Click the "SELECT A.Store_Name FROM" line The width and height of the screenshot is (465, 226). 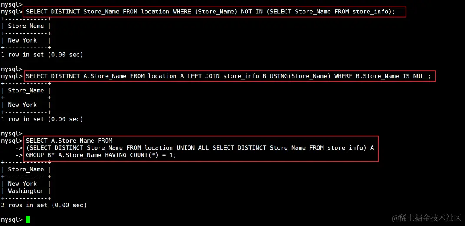click(69, 141)
